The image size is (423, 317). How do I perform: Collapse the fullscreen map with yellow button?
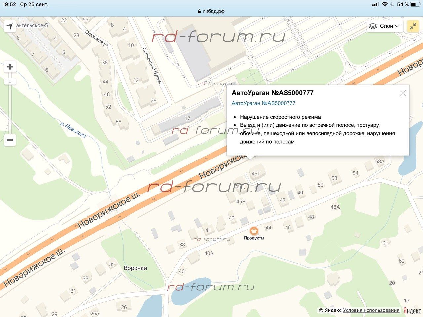[413, 26]
